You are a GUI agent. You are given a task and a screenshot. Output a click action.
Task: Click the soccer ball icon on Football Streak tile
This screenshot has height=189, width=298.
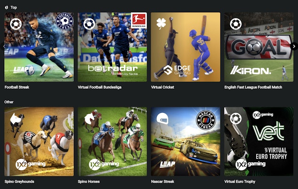[16, 24]
